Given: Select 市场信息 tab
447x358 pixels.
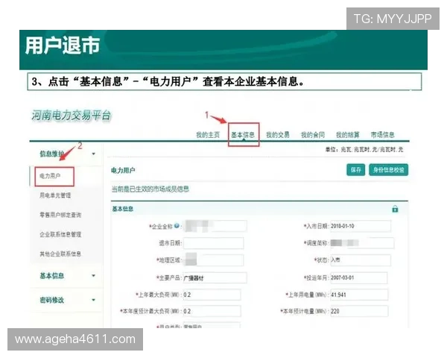Looking at the screenshot, I should point(383,135).
